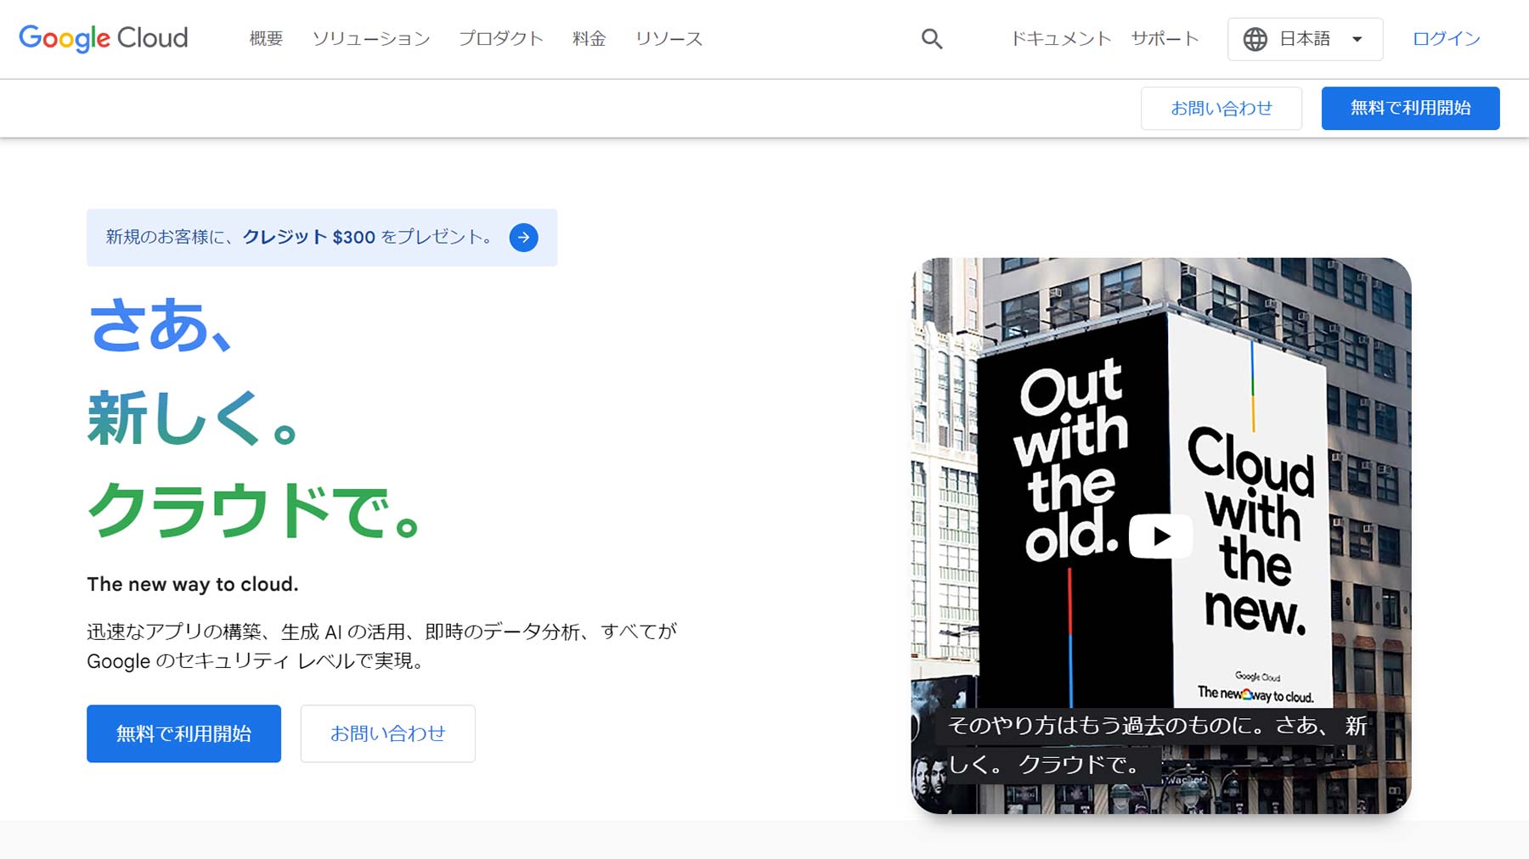Image resolution: width=1529 pixels, height=859 pixels.
Task: Click hero 無料で利用開始 blue button
Action: (x=183, y=733)
